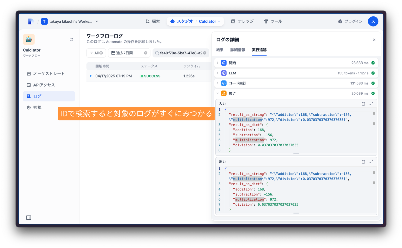The width and height of the screenshot is (402, 248).
Task: Click the Dify logo in top bar
Action: pos(31,21)
